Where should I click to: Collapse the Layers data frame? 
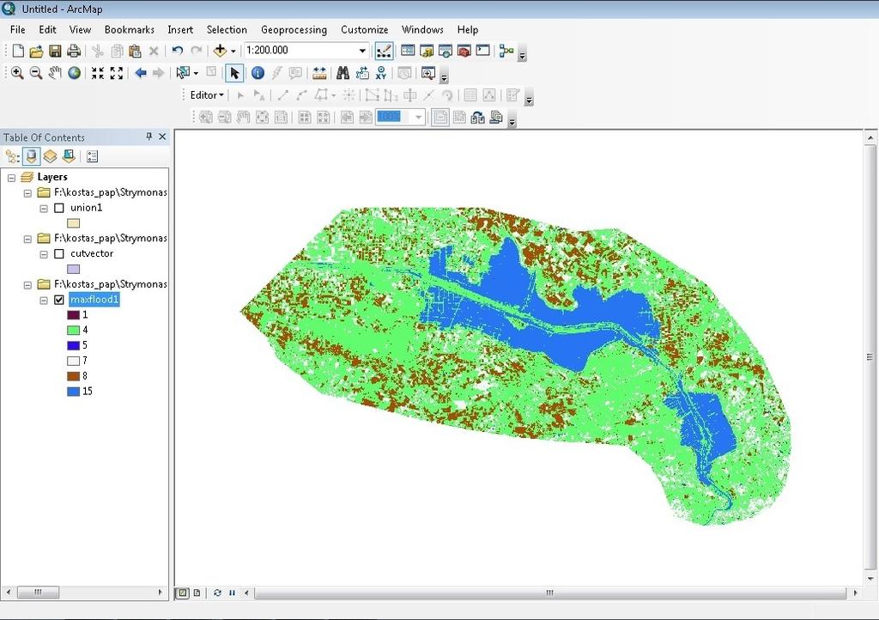tap(11, 178)
